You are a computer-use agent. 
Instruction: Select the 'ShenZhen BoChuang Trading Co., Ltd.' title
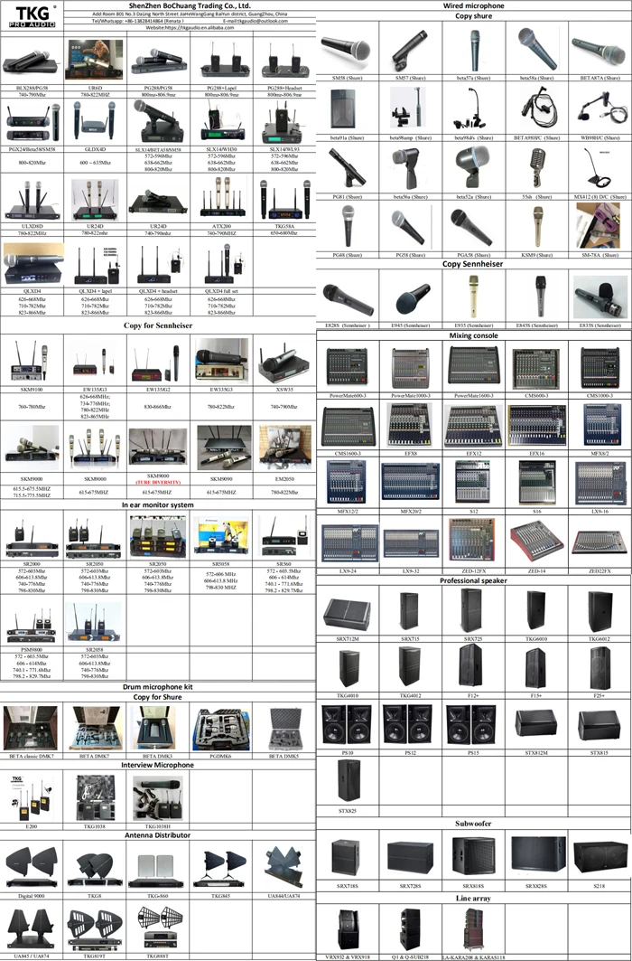(190, 5)
